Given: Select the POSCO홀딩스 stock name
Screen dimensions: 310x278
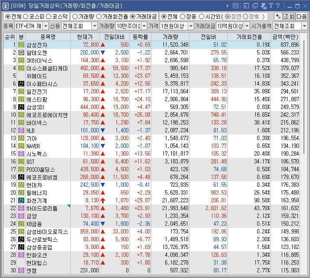Looking at the screenshot, I should click(41, 169).
